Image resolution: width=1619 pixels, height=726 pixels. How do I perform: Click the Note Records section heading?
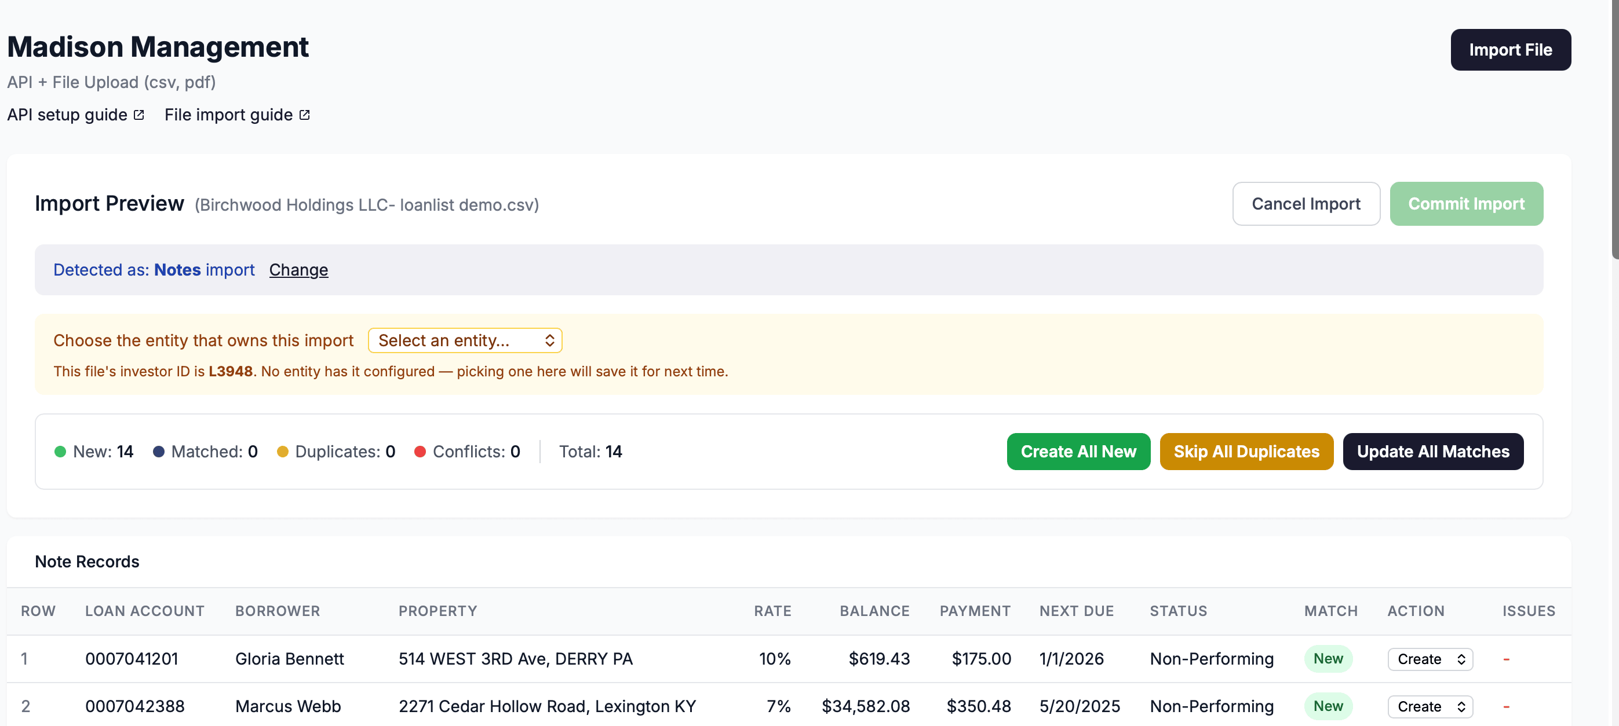tap(87, 562)
